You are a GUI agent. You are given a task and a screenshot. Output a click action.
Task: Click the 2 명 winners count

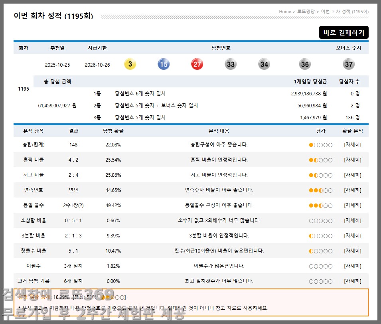(x=355, y=105)
